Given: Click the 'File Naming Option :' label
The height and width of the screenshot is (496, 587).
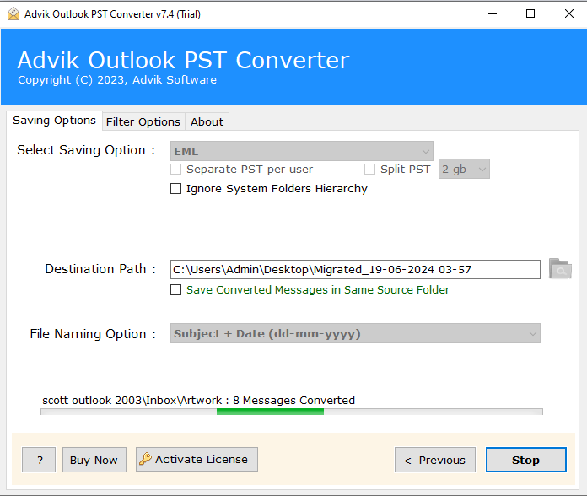Looking at the screenshot, I should 93,333.
